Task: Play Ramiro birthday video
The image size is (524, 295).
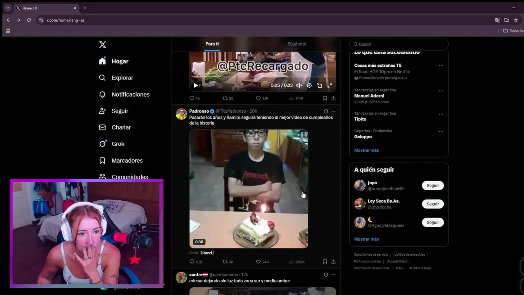Action: (248, 189)
